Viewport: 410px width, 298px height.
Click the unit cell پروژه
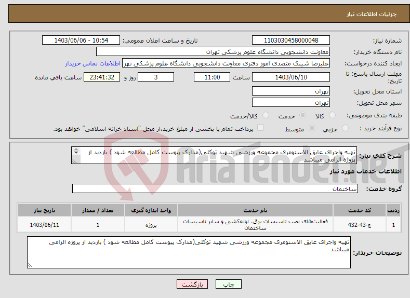point(151,225)
